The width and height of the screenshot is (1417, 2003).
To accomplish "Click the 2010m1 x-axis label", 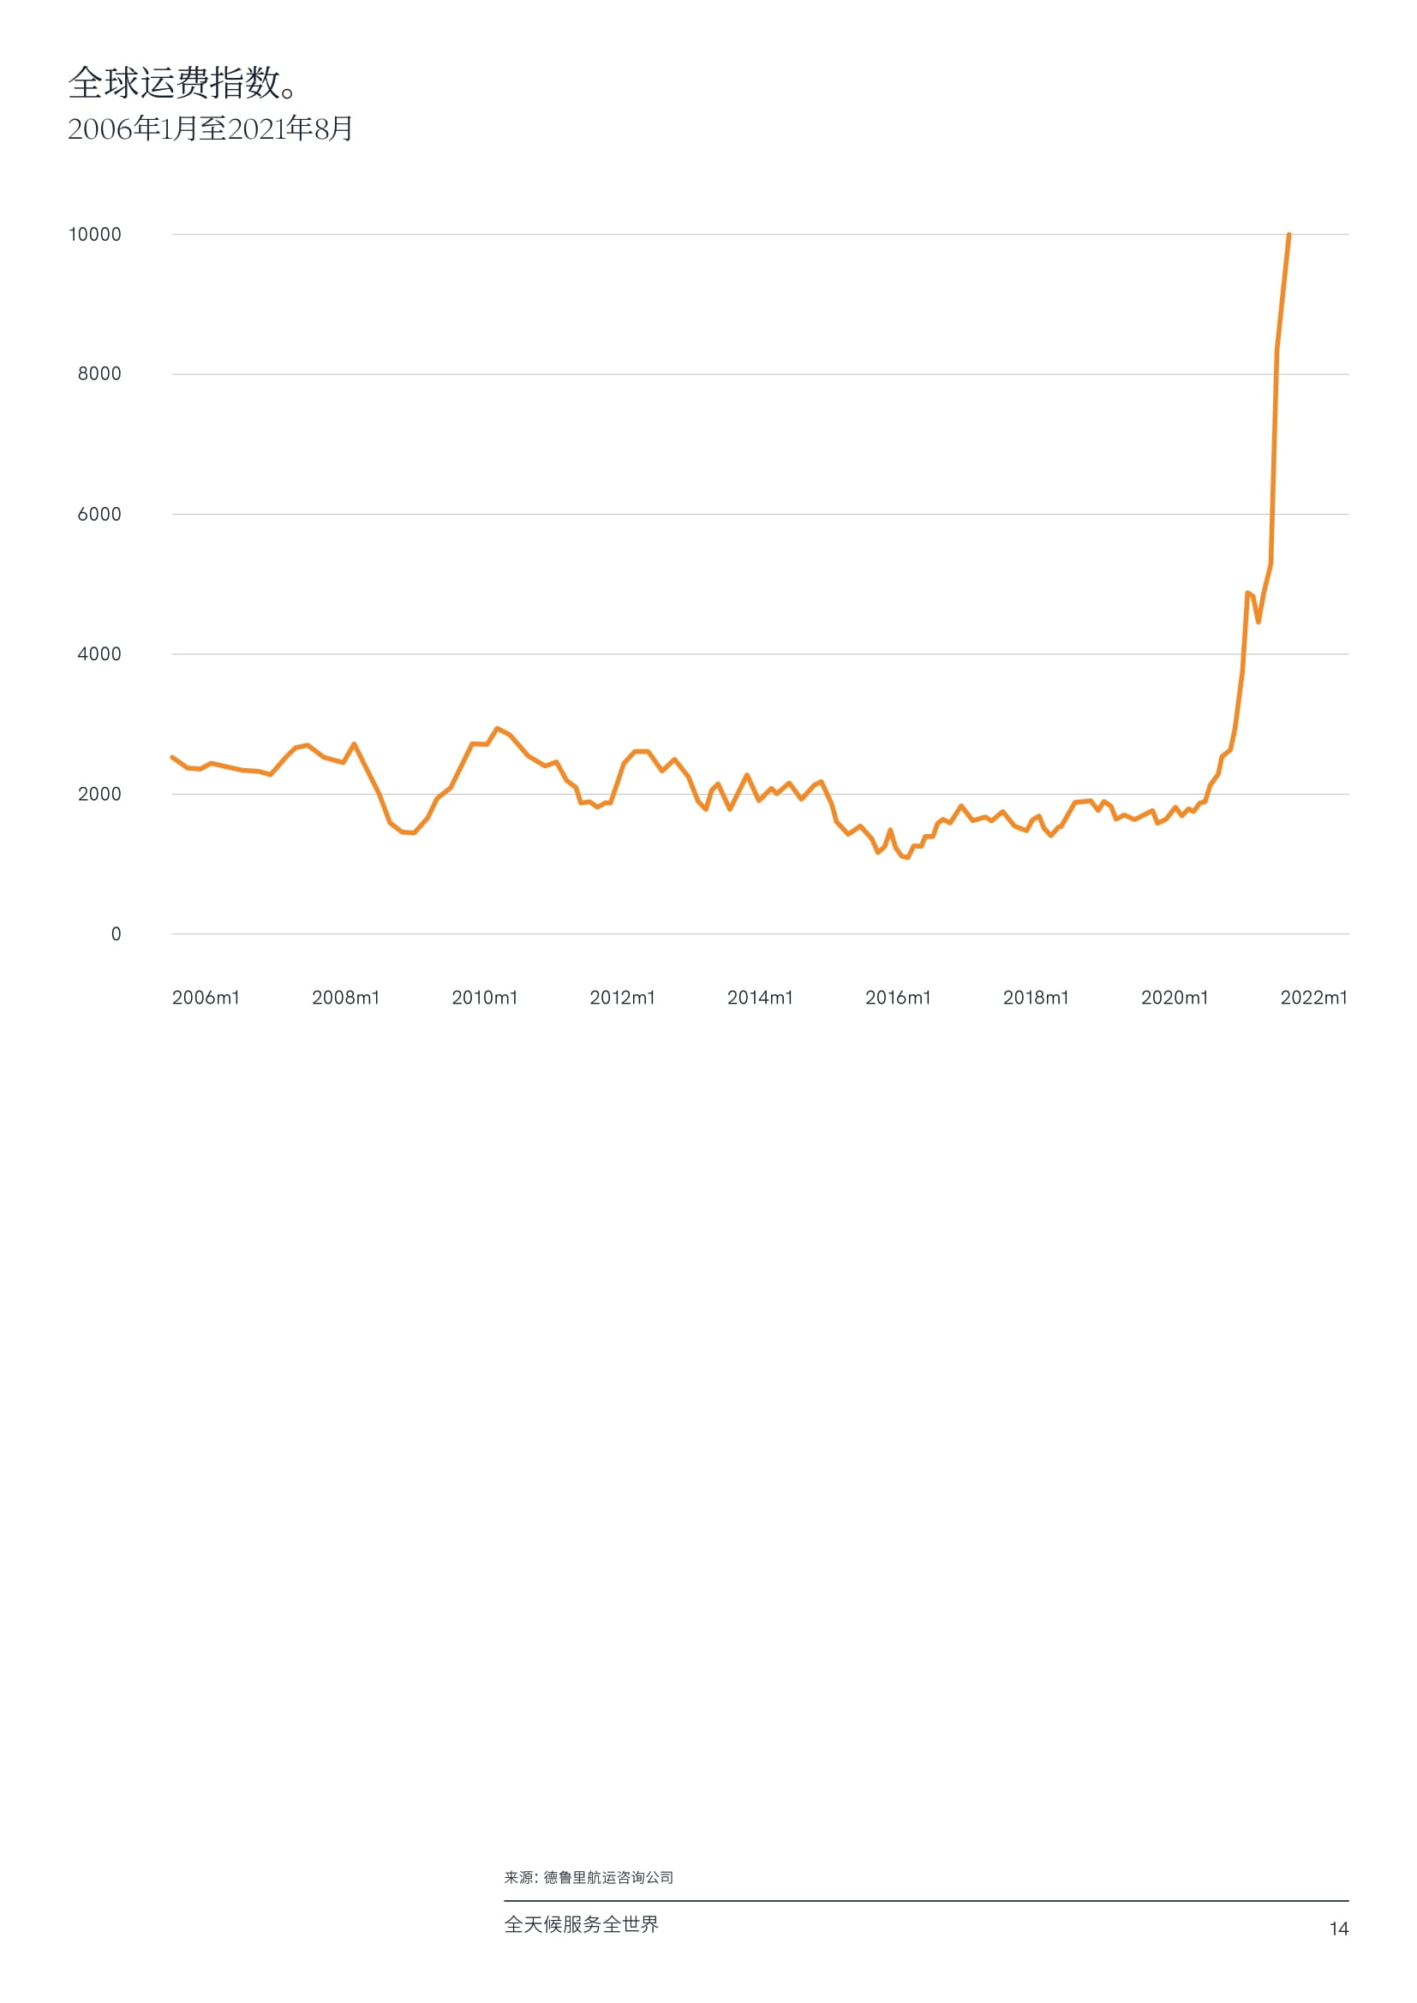I will pyautogui.click(x=484, y=998).
